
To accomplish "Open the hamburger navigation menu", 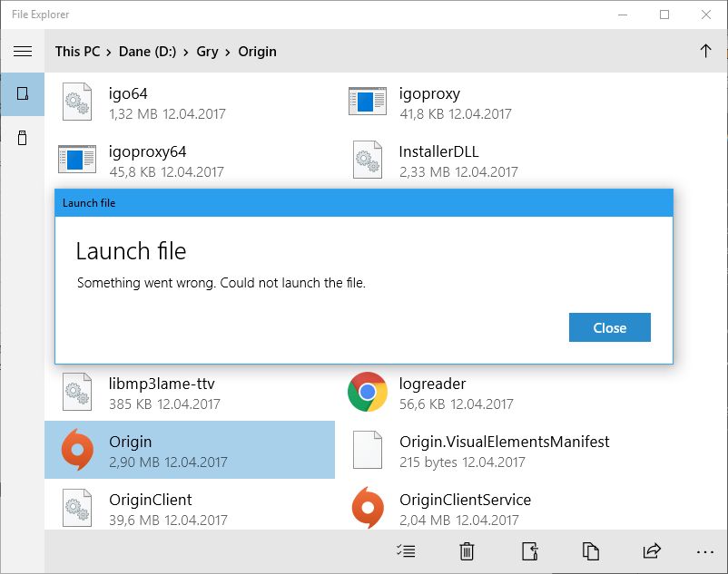I will pyautogui.click(x=23, y=51).
